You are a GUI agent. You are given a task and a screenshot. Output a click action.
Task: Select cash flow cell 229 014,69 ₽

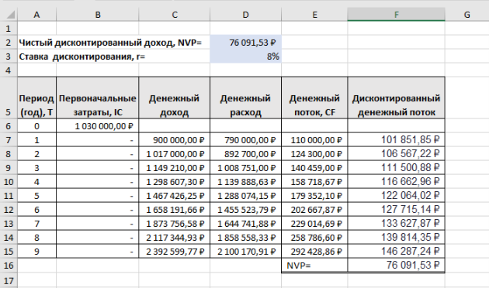[314, 224]
